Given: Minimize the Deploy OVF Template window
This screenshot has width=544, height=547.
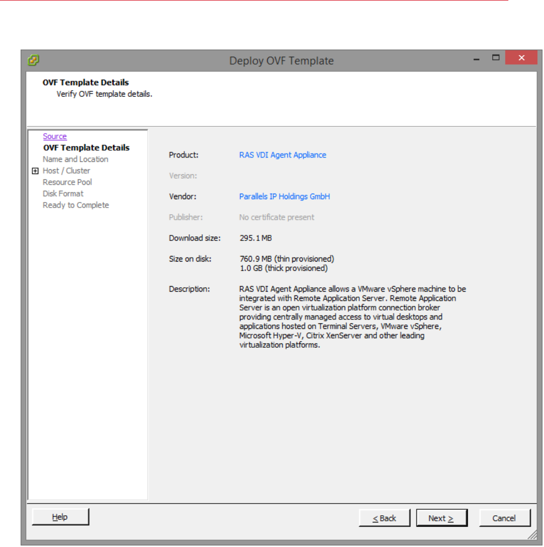Looking at the screenshot, I should point(477,58).
